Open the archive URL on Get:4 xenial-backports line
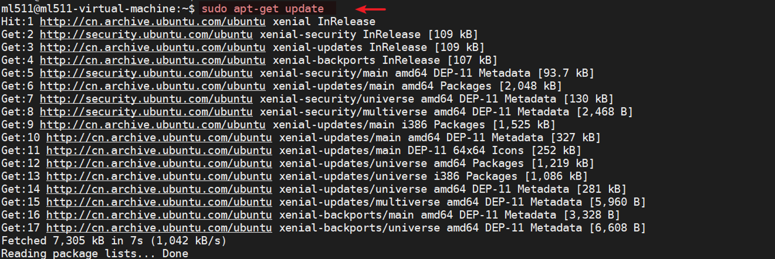 tap(153, 60)
